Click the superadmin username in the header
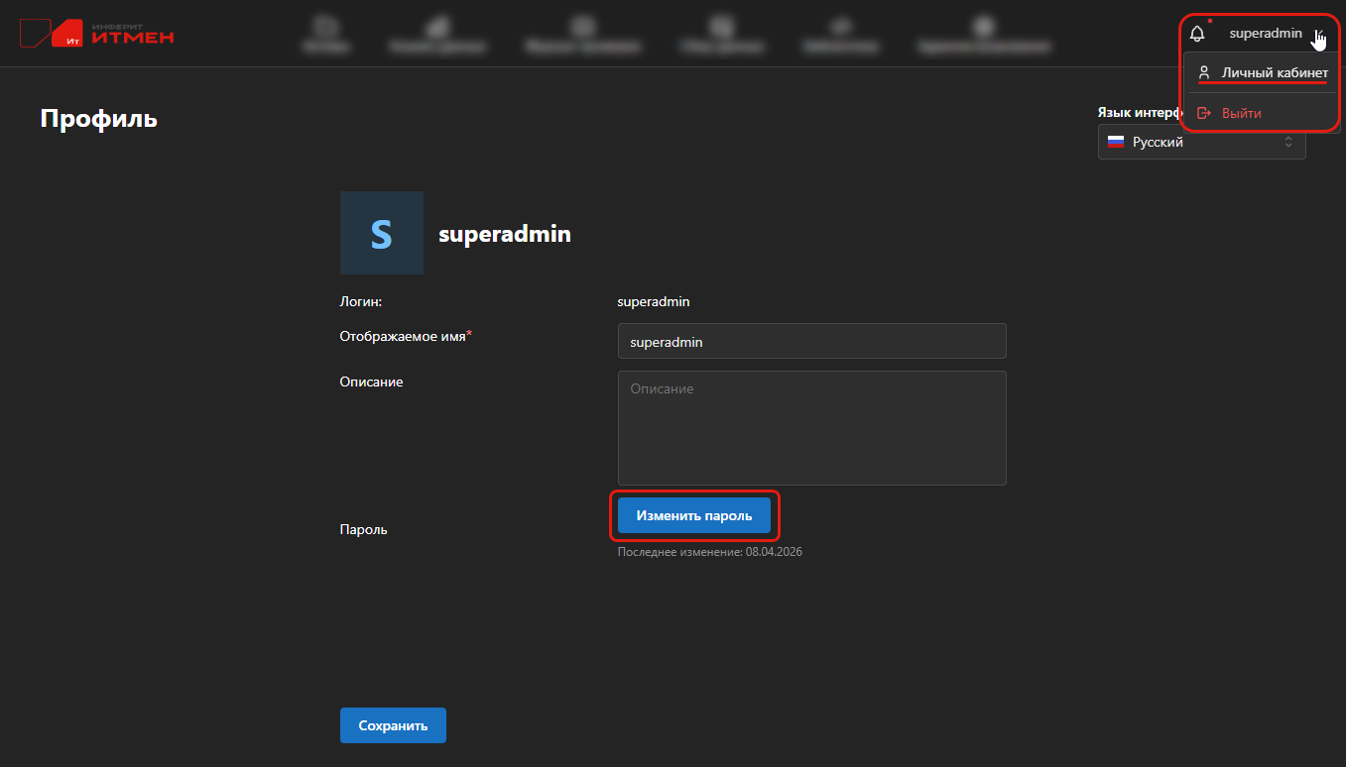The height and width of the screenshot is (767, 1346). coord(1265,34)
